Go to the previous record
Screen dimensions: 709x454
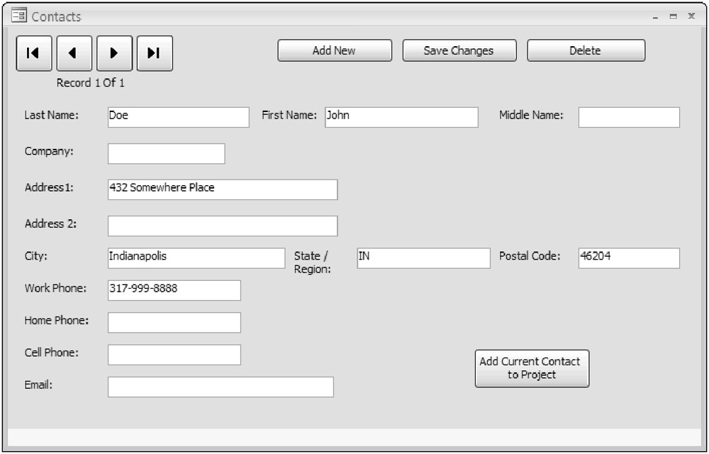[x=74, y=53]
